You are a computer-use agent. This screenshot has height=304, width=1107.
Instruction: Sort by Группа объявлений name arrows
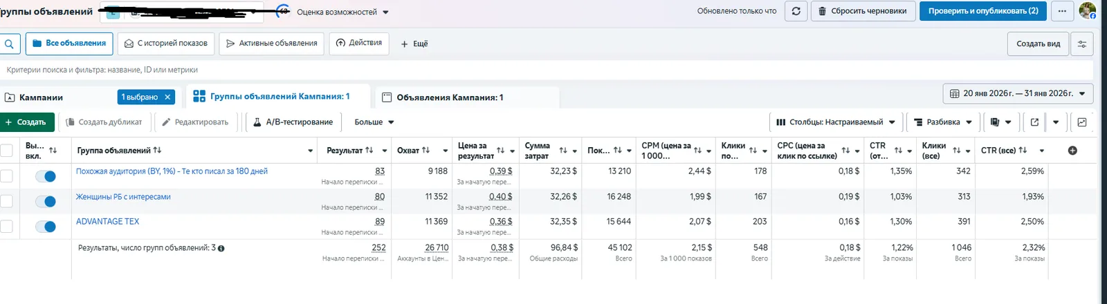[x=157, y=151]
